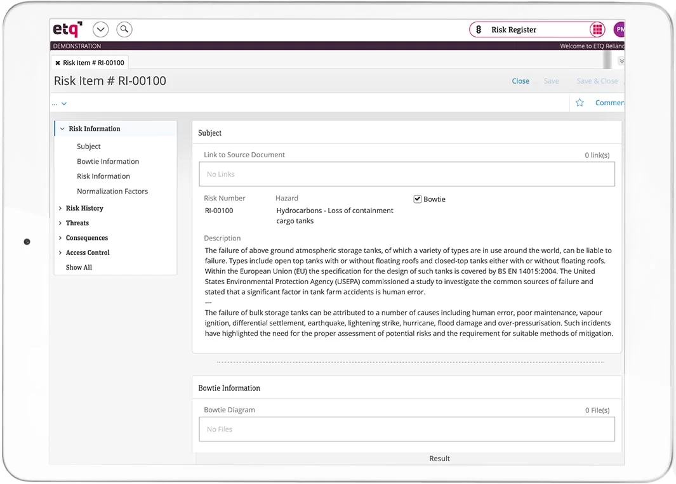Click the ETQ logo in the header
Viewport: 676px width, 484px height.
[66, 29]
